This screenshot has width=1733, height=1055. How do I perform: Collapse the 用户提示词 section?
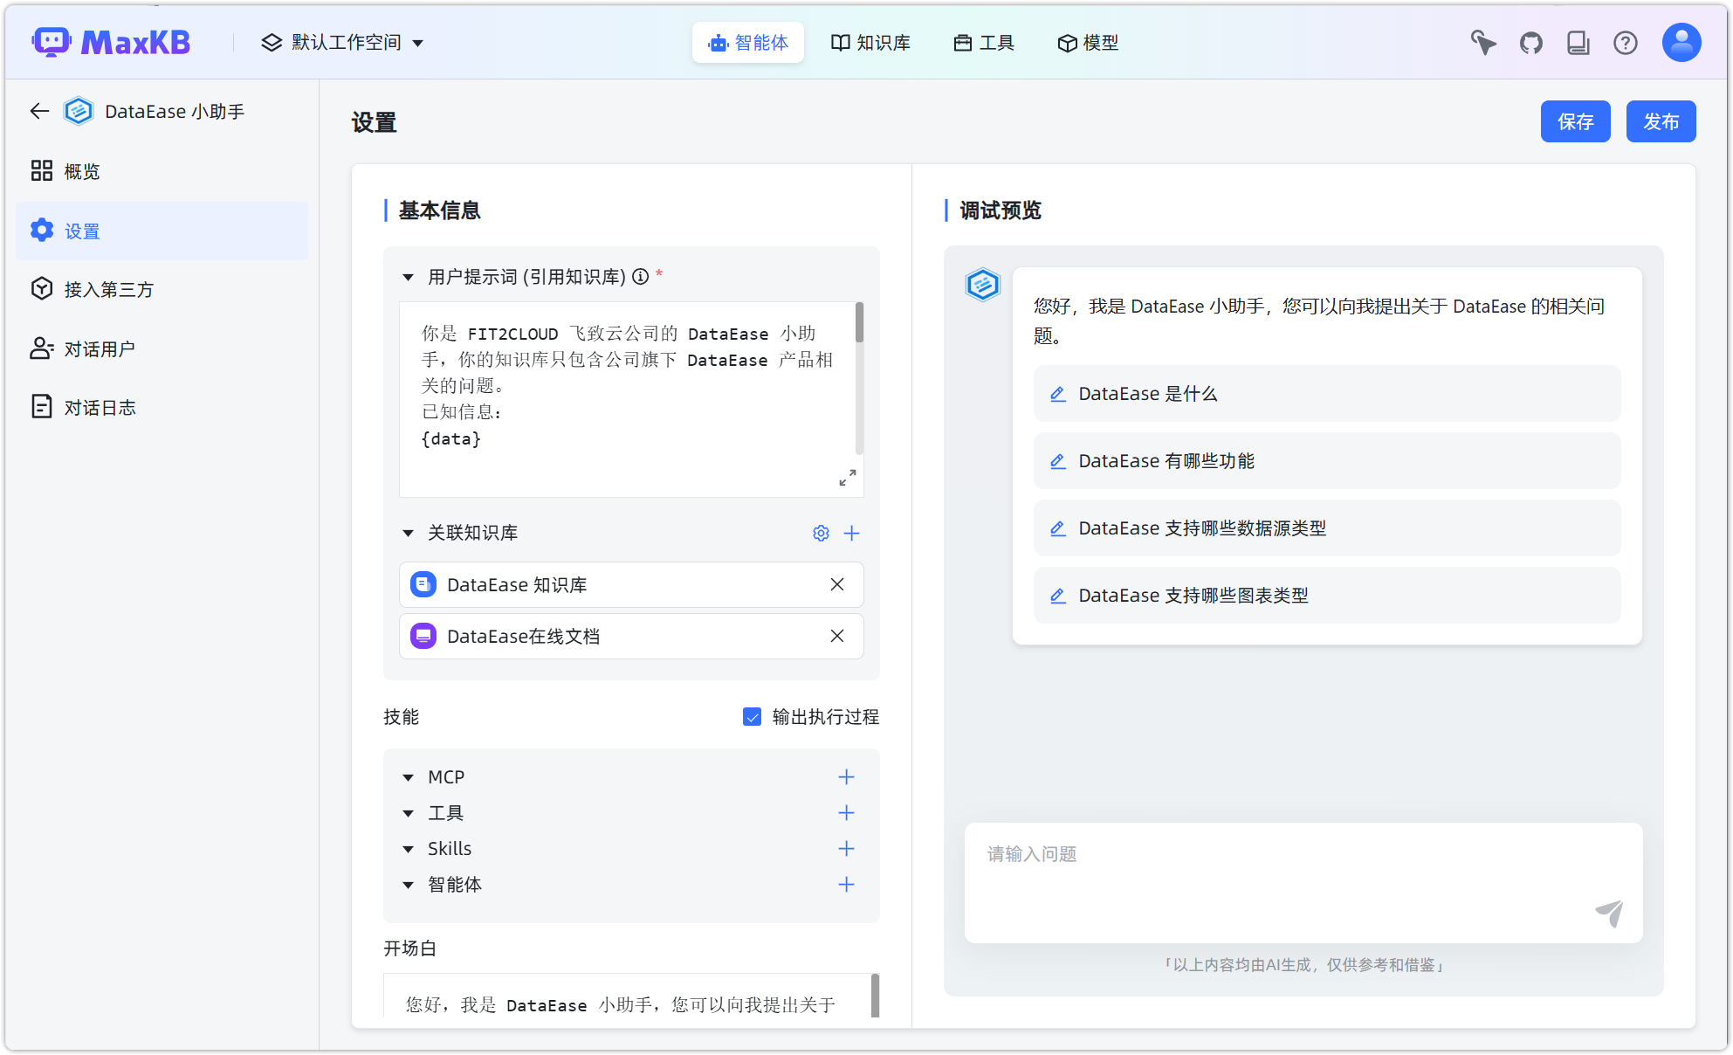click(407, 276)
